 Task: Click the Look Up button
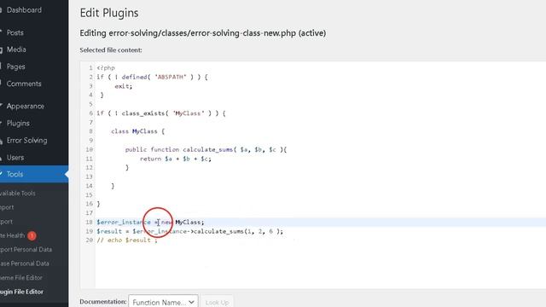[217, 302]
